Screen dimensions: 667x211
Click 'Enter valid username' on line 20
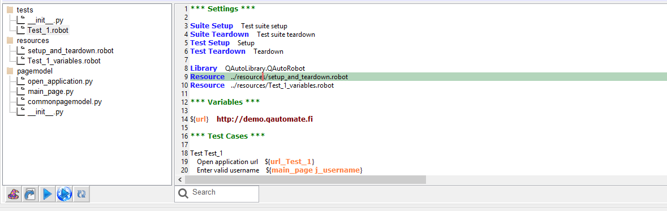pos(228,170)
